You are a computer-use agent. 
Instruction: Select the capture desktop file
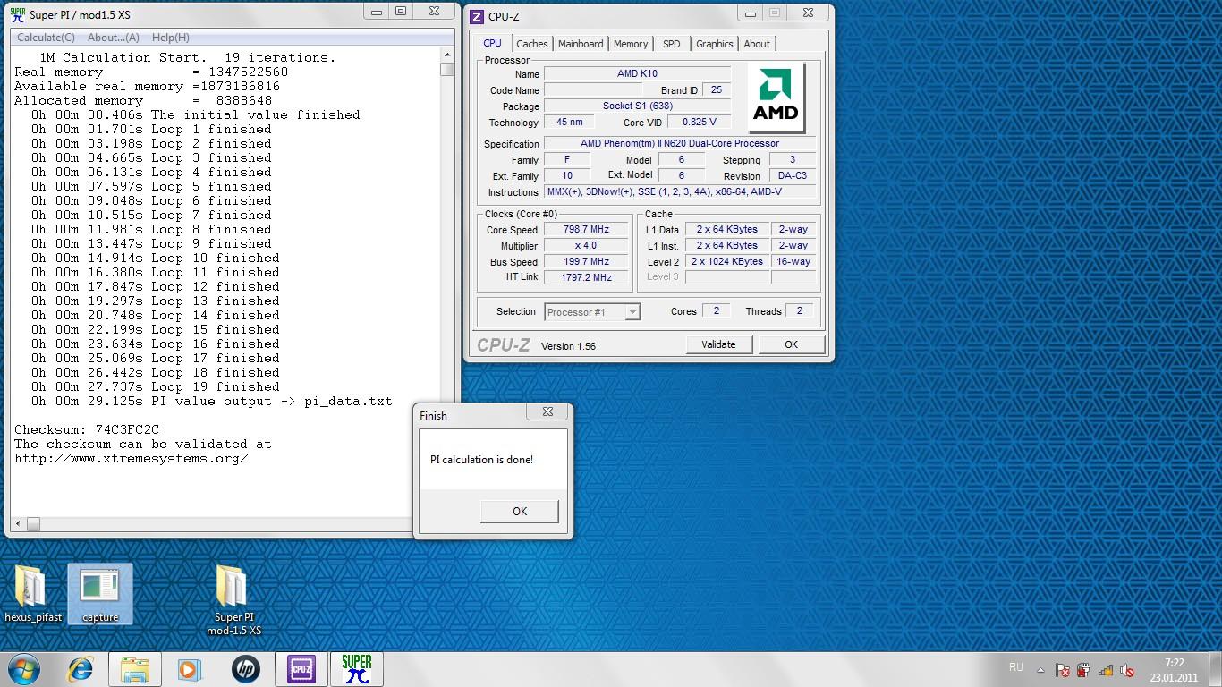coord(100,592)
